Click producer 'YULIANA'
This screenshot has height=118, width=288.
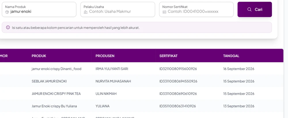(x=103, y=106)
